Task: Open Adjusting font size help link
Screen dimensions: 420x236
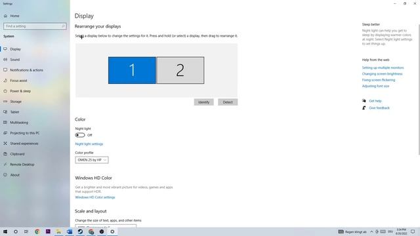Action: 375,86
